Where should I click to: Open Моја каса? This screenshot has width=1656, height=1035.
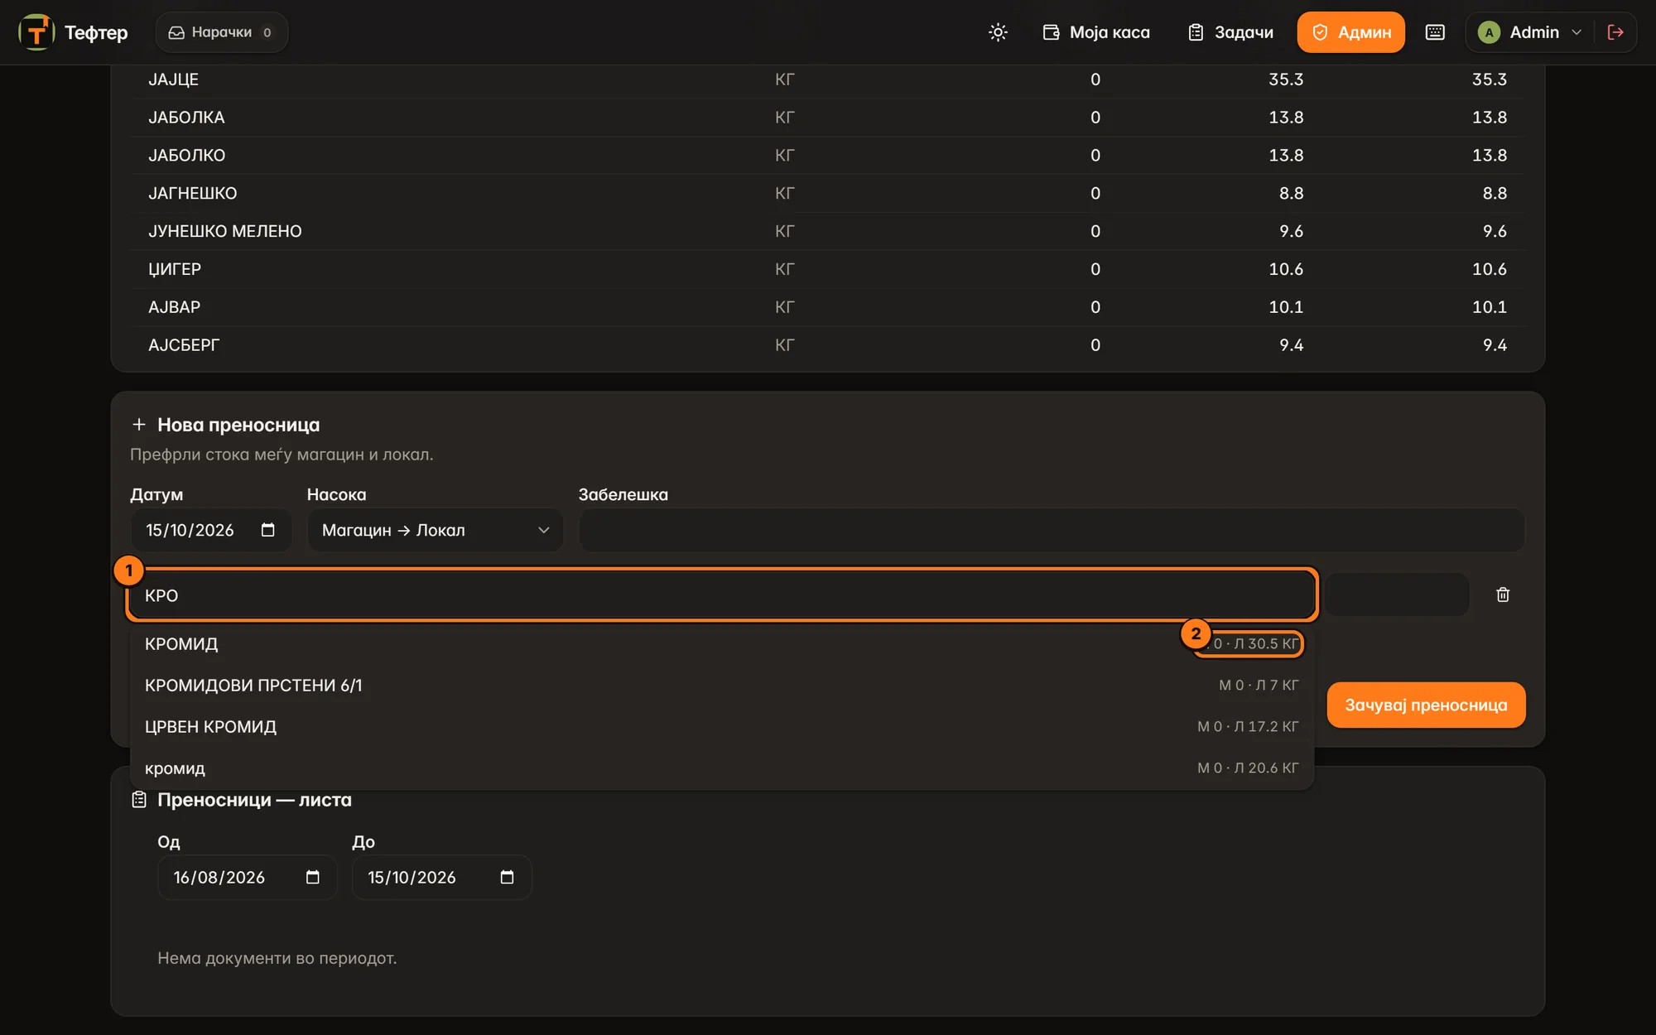click(x=1096, y=32)
